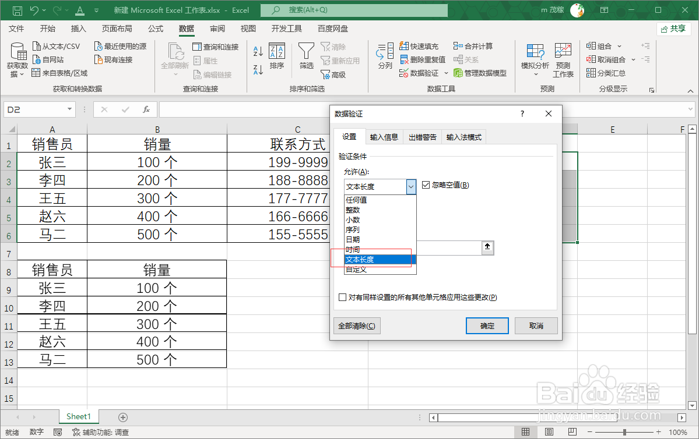Choose 序列 from the 允许 dropdown list

coord(353,229)
